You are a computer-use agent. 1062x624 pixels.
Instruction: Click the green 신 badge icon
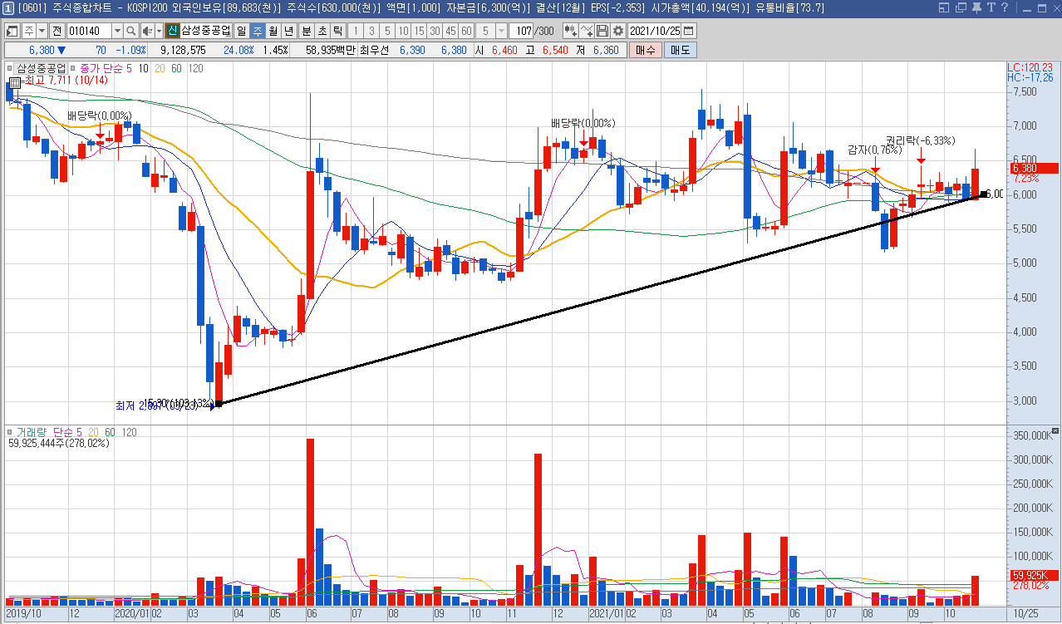pos(172,31)
